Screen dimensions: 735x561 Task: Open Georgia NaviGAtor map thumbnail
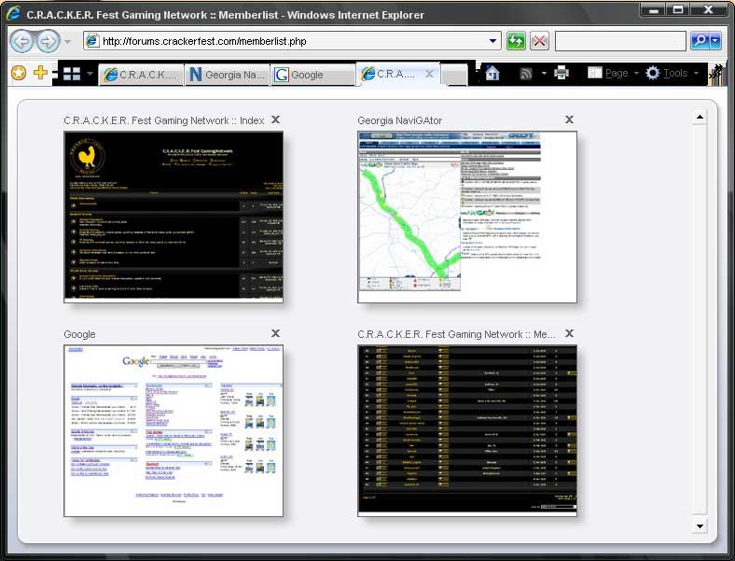coord(467,217)
